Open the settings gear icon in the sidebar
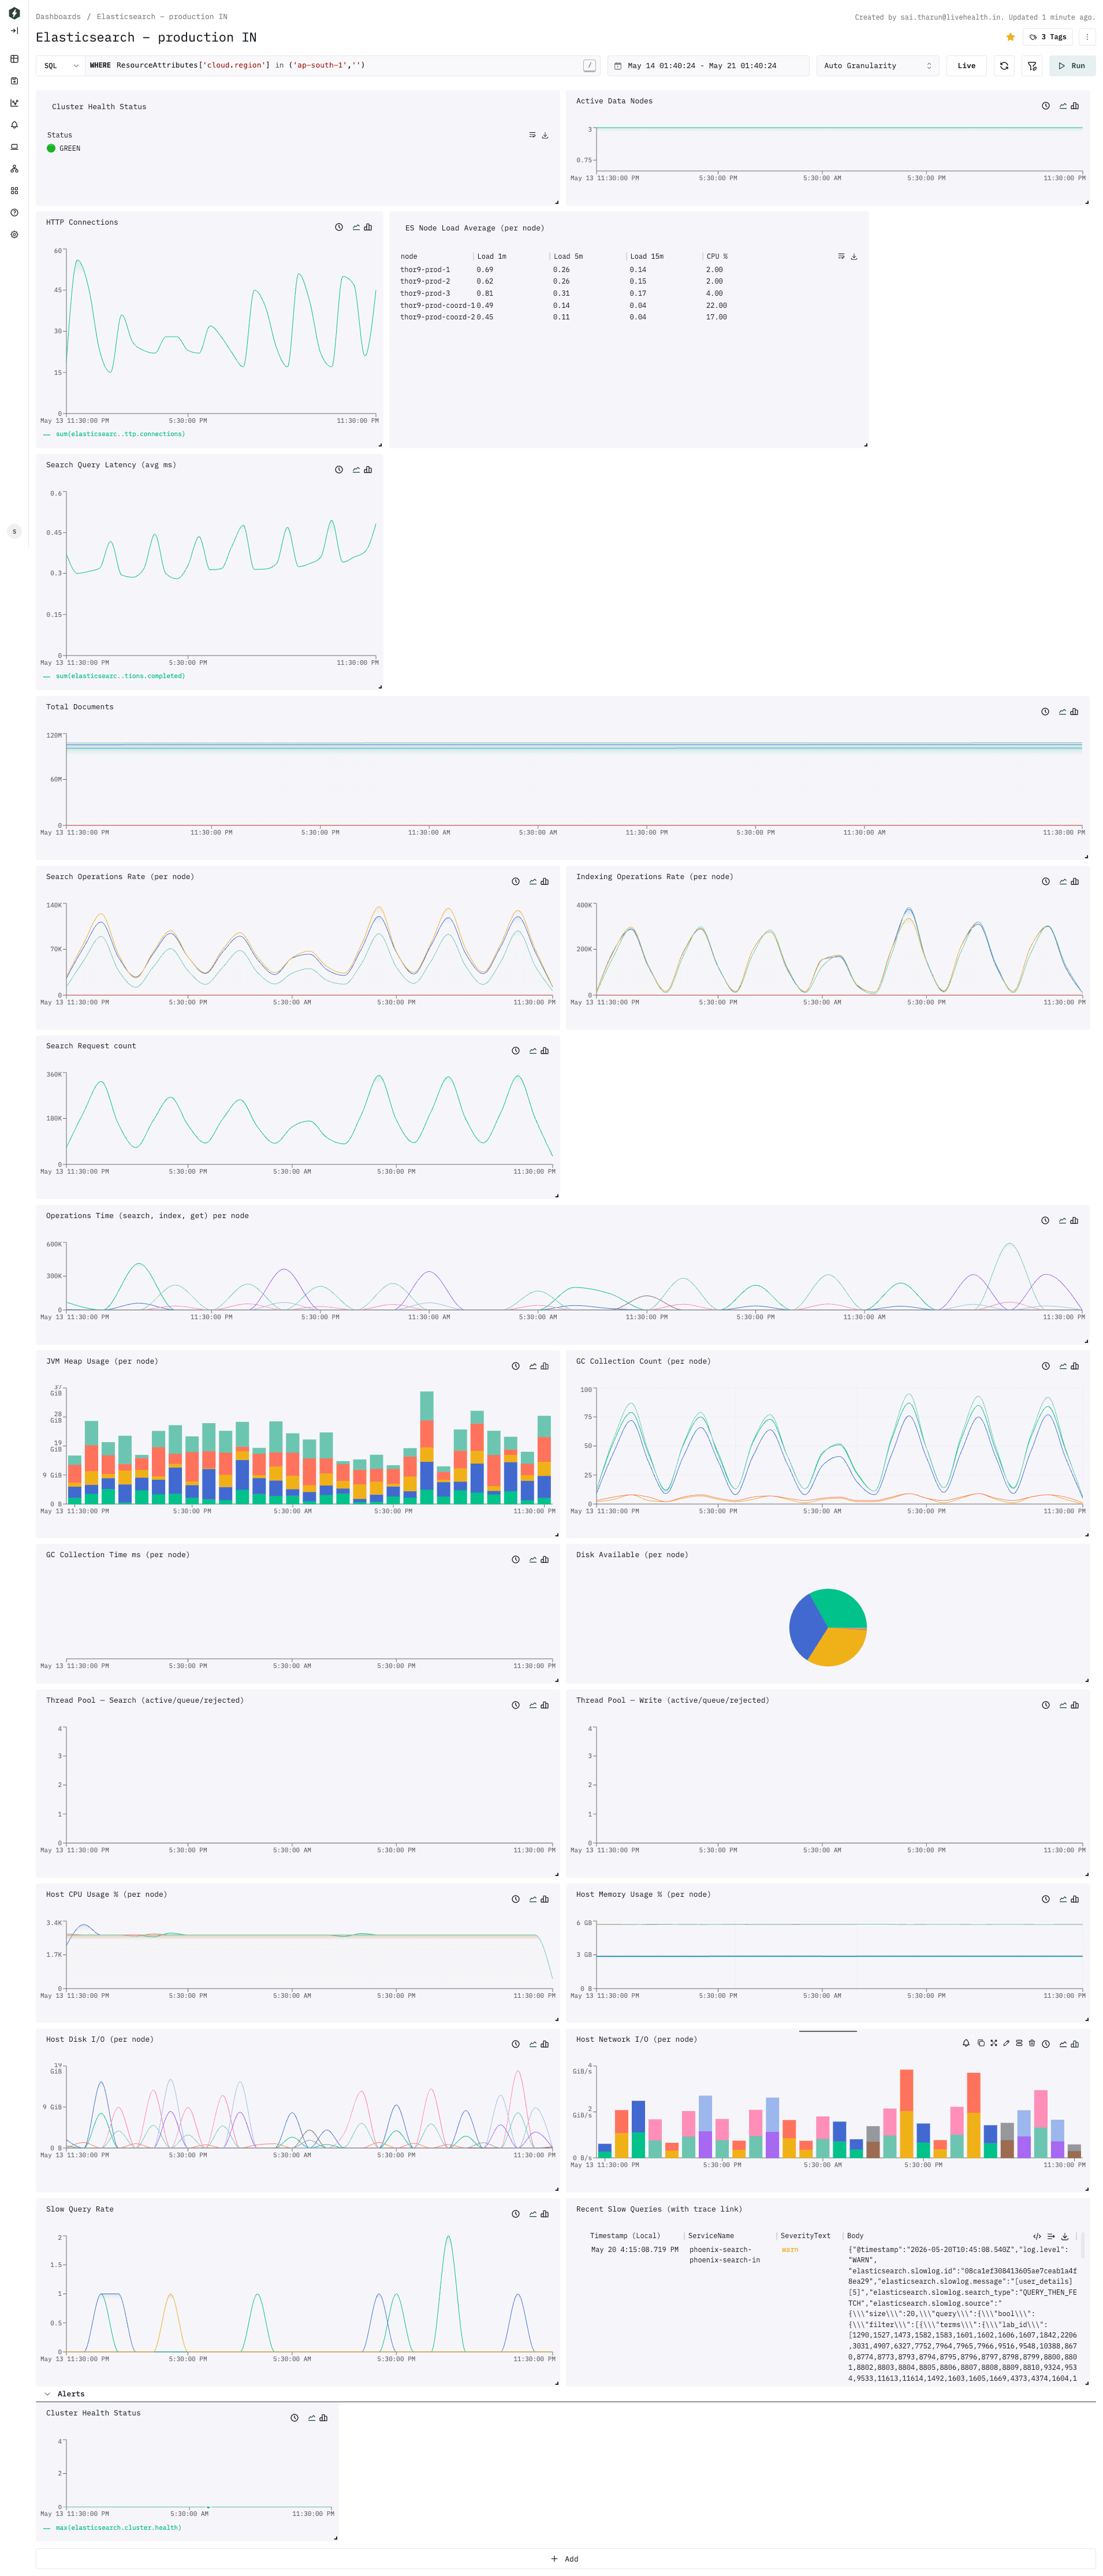Viewport: 1103px width, 2576px height. [x=14, y=235]
